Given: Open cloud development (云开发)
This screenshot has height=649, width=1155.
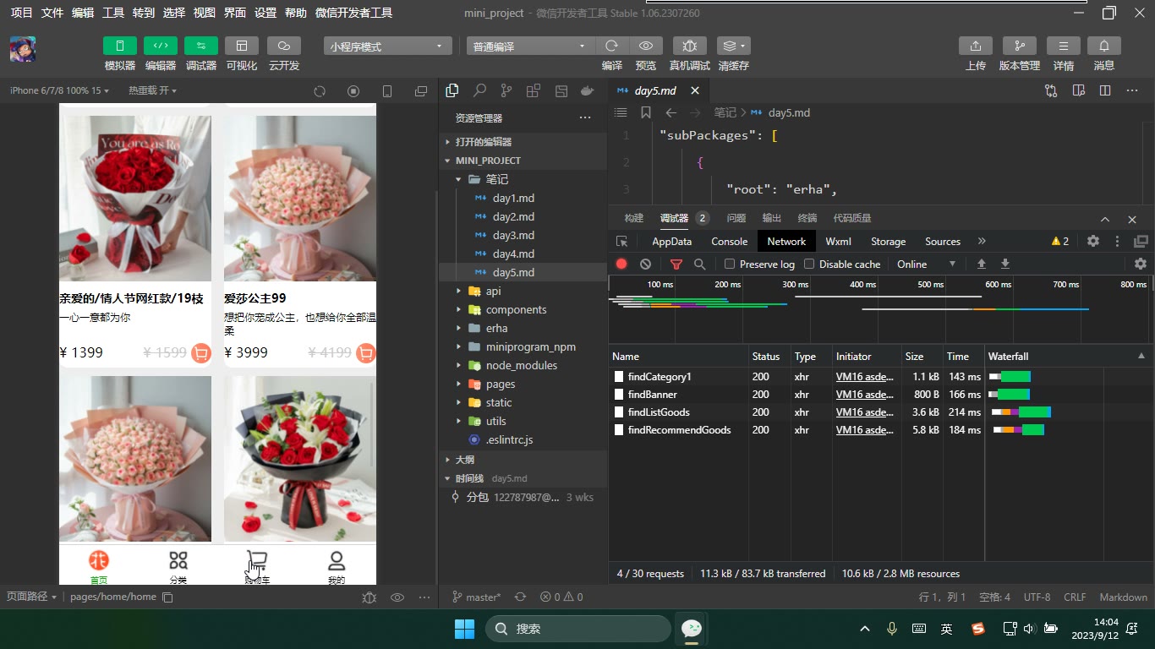Looking at the screenshot, I should (x=284, y=46).
